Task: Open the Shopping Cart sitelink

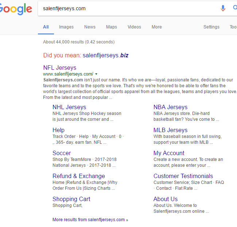Action: point(71,199)
